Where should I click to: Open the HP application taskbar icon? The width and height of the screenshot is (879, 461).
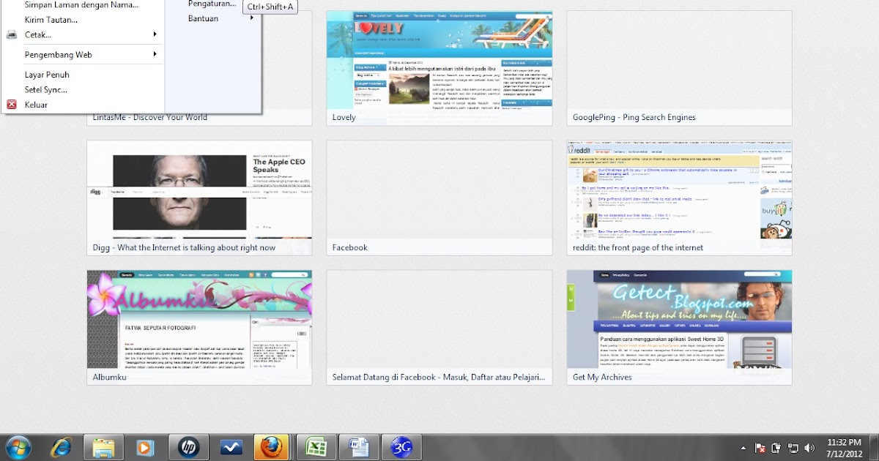[188, 446]
